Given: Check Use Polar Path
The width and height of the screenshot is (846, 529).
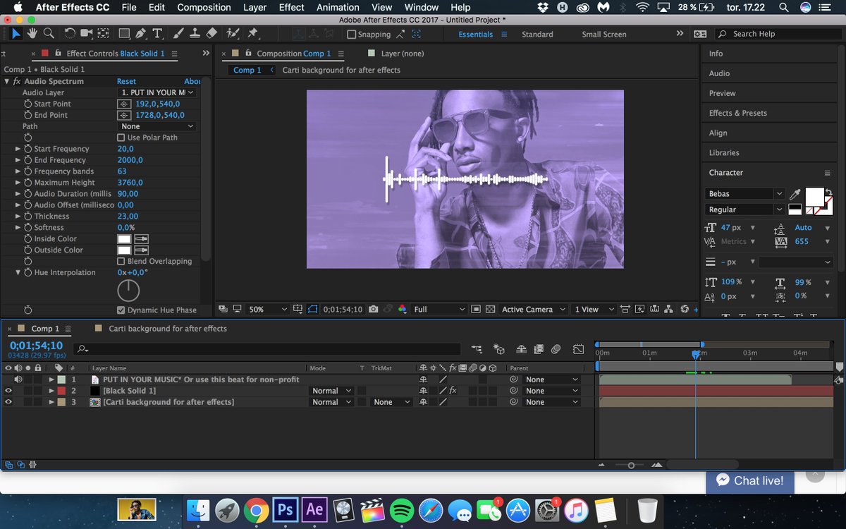Looking at the screenshot, I should (121, 138).
